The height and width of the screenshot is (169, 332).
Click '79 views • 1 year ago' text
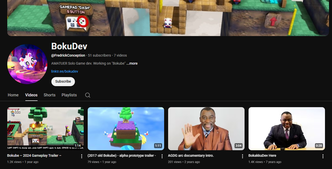102,162
